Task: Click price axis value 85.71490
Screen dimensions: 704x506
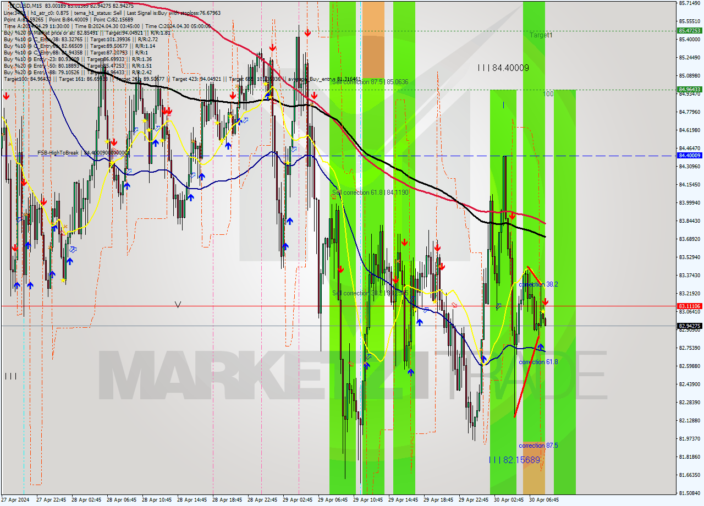Action: pos(689,3)
